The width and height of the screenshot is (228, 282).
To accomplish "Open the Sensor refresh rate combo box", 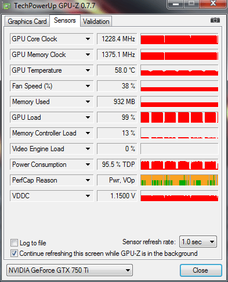I will pos(198,242).
